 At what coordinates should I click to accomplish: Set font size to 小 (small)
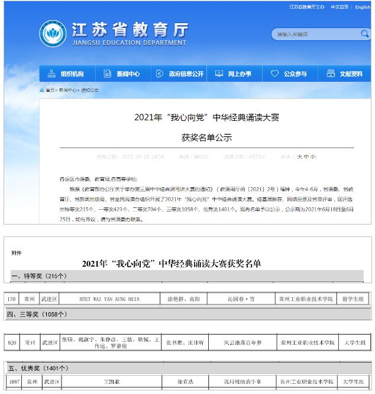[x=313, y=157]
